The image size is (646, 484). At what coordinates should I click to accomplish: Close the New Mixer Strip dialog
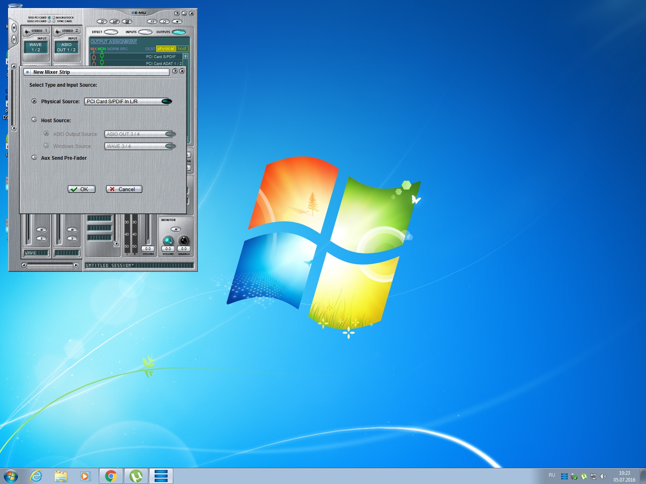pos(182,71)
